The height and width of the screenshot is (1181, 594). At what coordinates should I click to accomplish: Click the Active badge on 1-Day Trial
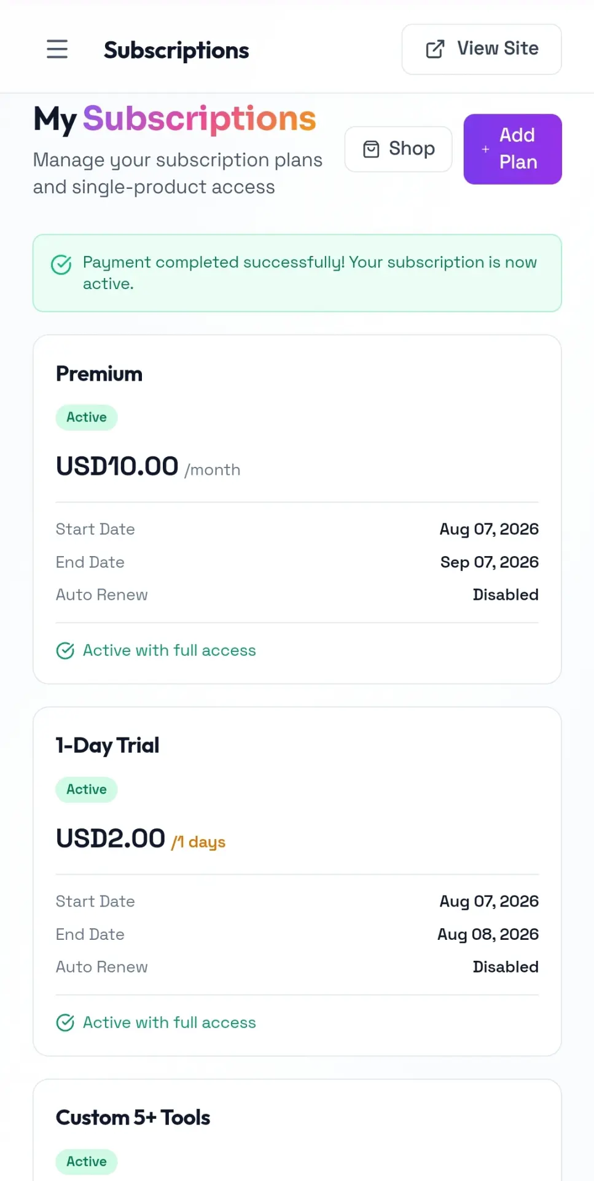(87, 790)
